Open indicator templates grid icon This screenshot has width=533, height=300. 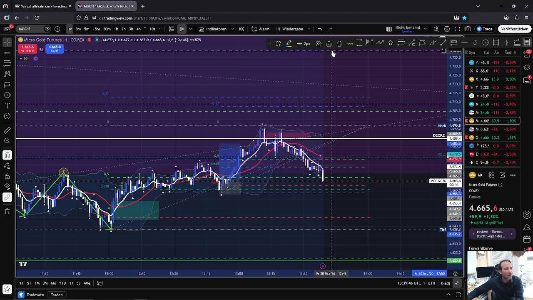[241, 29]
